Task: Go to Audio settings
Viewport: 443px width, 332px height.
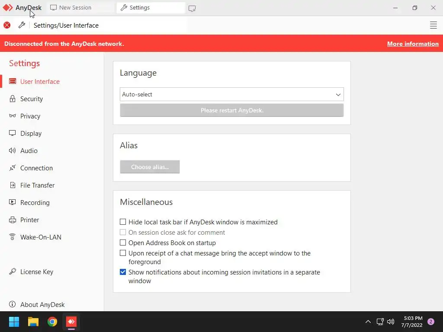Action: [29, 150]
